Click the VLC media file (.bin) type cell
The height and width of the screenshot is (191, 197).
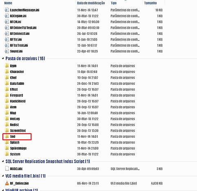coord(124,183)
